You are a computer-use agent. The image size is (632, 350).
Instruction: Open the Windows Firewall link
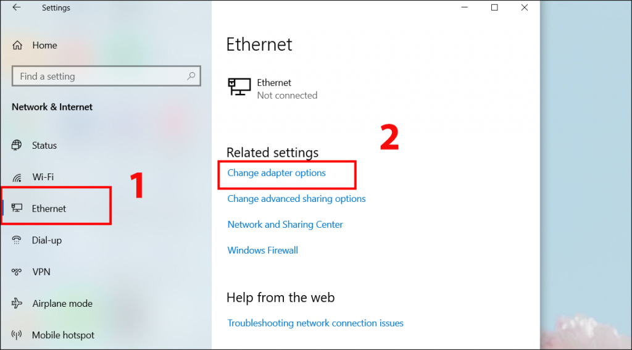click(x=263, y=251)
